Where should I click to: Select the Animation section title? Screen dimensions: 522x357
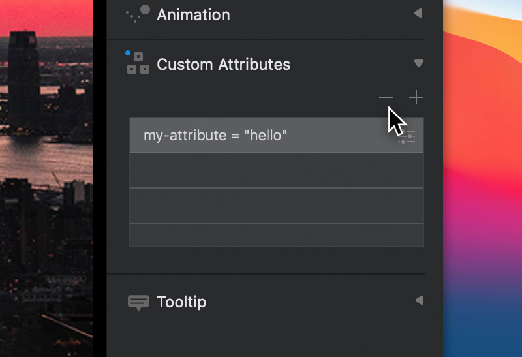(x=193, y=15)
